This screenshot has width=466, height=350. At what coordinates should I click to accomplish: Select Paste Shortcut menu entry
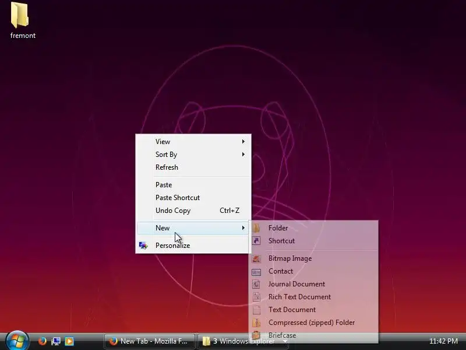point(193,198)
